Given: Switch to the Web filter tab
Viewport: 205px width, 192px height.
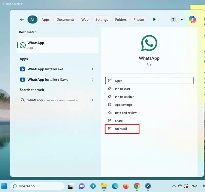Looking at the screenshot, I should pyautogui.click(x=85, y=19).
